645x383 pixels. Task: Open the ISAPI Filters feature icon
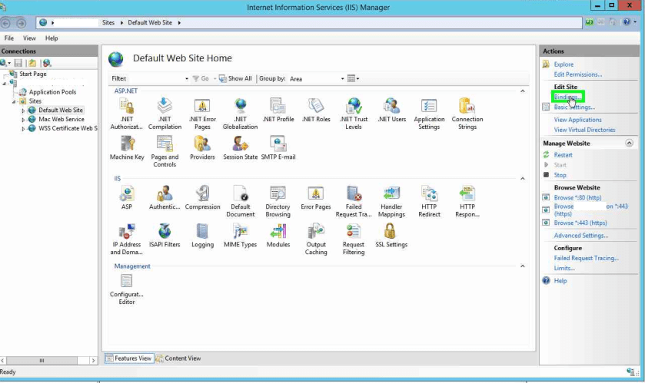tap(165, 232)
